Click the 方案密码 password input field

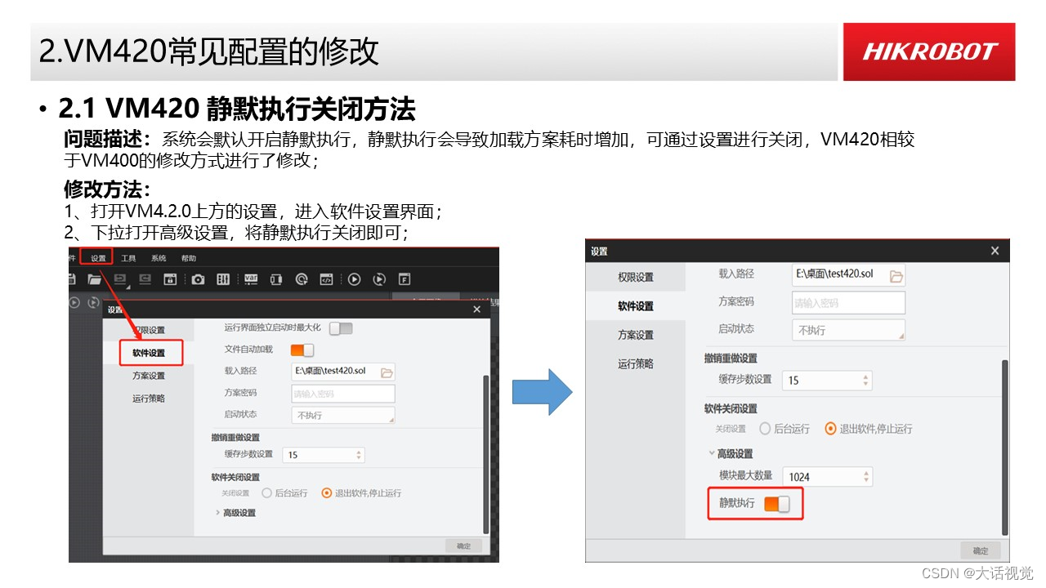pyautogui.click(x=849, y=302)
